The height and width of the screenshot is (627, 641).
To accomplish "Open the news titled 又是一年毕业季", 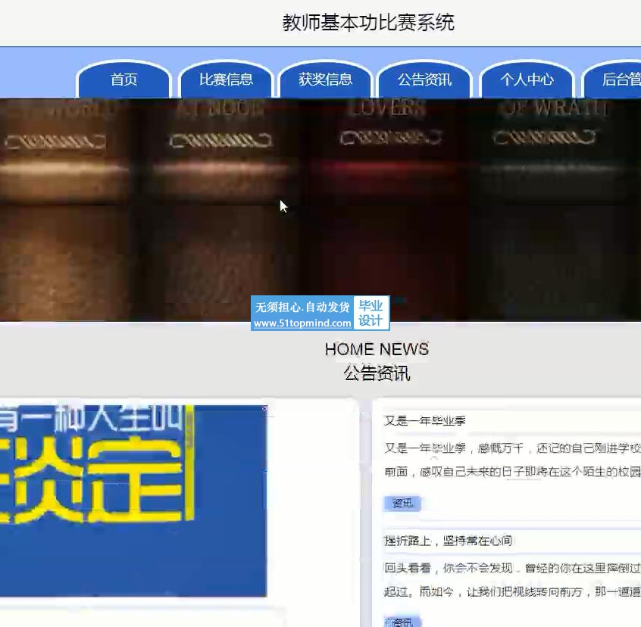I will point(425,421).
